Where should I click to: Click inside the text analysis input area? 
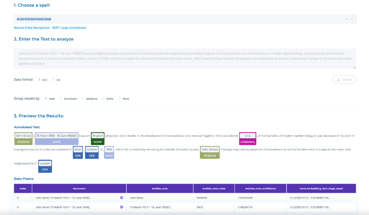click(184, 58)
